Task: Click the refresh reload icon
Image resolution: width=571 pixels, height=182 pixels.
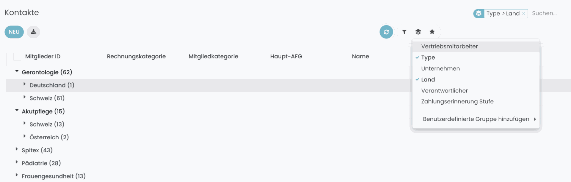Action: tap(386, 32)
